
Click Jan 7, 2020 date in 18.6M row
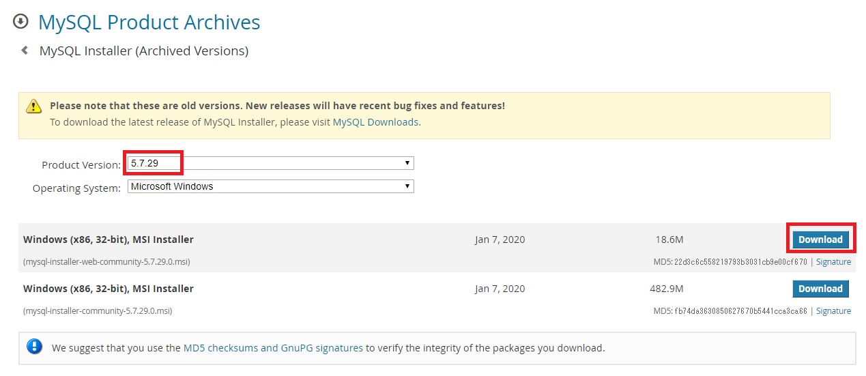pyautogui.click(x=500, y=240)
